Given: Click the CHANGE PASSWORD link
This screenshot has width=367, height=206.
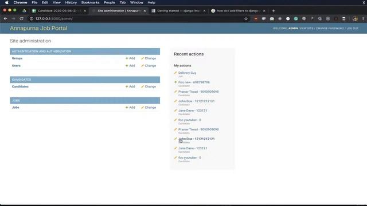Looking at the screenshot, I should [330, 28].
